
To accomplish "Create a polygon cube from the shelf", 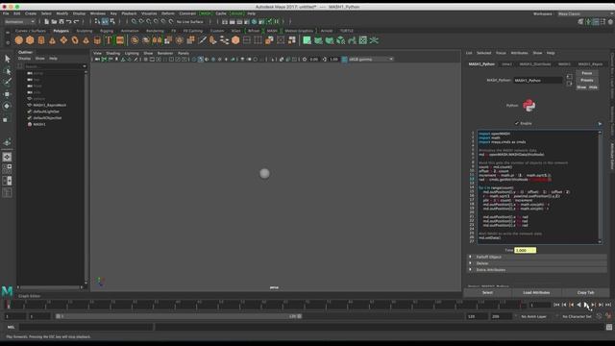I will (x=30, y=40).
